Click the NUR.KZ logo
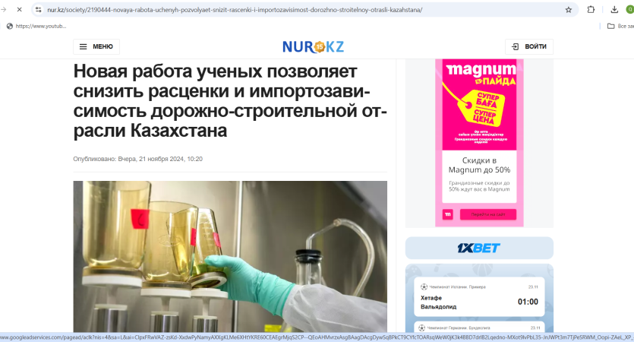The width and height of the screenshot is (634, 342). [x=314, y=46]
